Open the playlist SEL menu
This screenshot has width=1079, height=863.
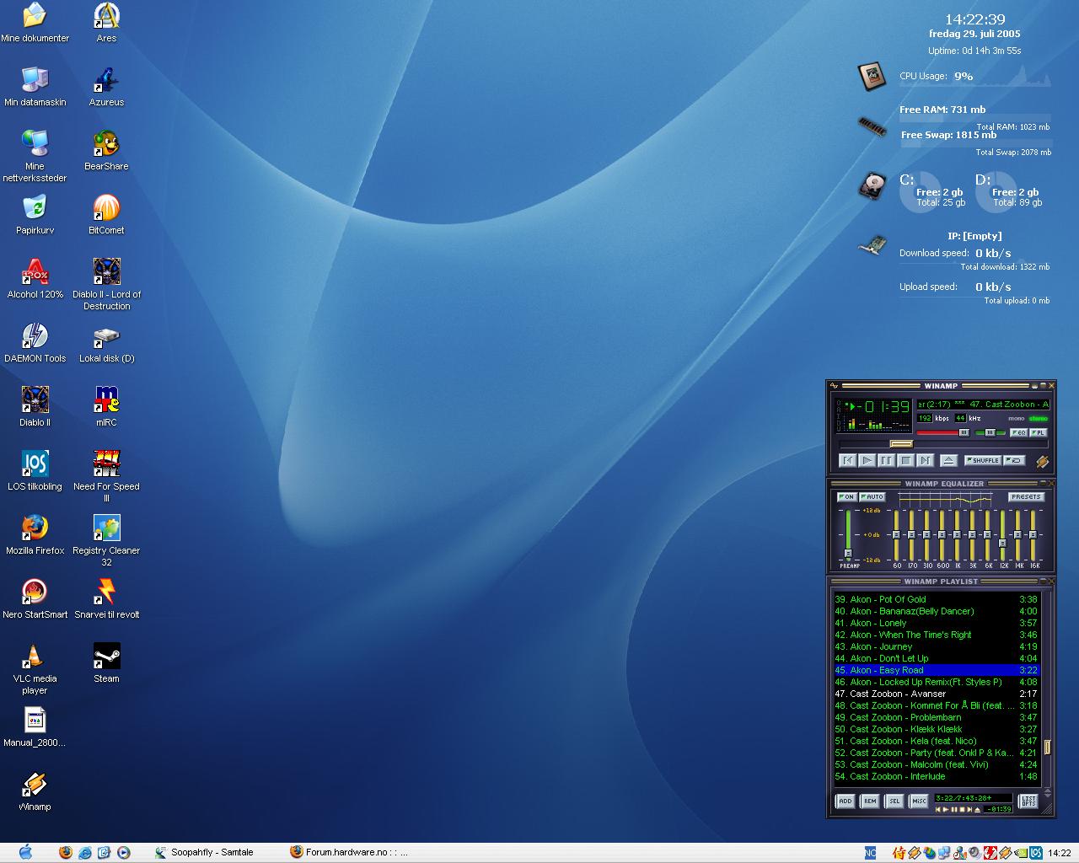[x=894, y=801]
